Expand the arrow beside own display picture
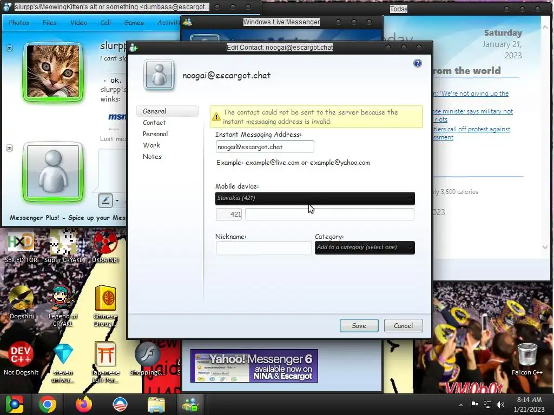 coord(10,148)
